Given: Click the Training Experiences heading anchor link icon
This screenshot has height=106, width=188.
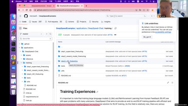Looking at the screenshot, I should pyautogui.click(x=97, y=92).
